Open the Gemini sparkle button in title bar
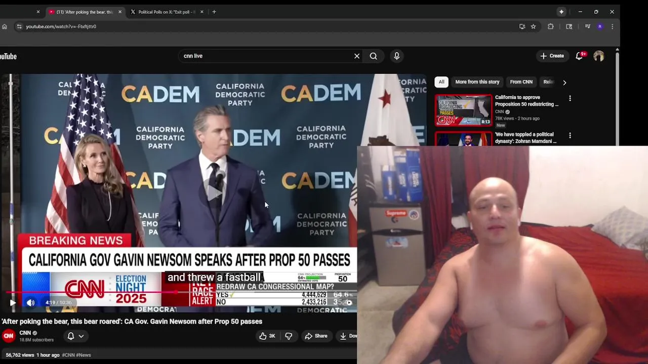 [561, 12]
